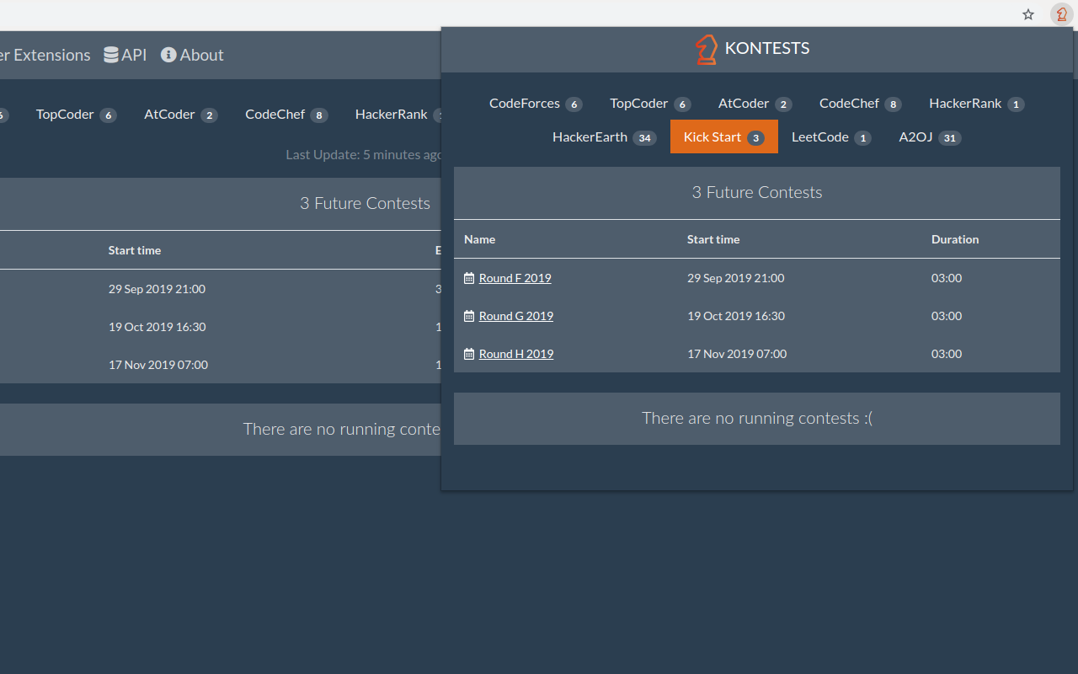Open the Round F 2019 contest link
Screen dimensions: 1078x674
[515, 278]
